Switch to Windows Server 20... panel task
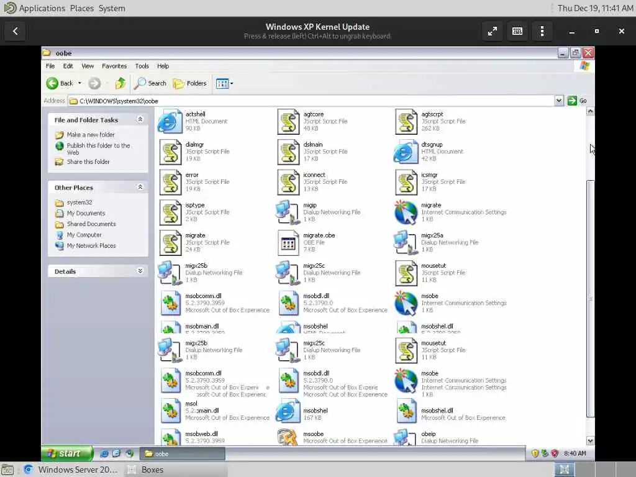 pyautogui.click(x=70, y=470)
